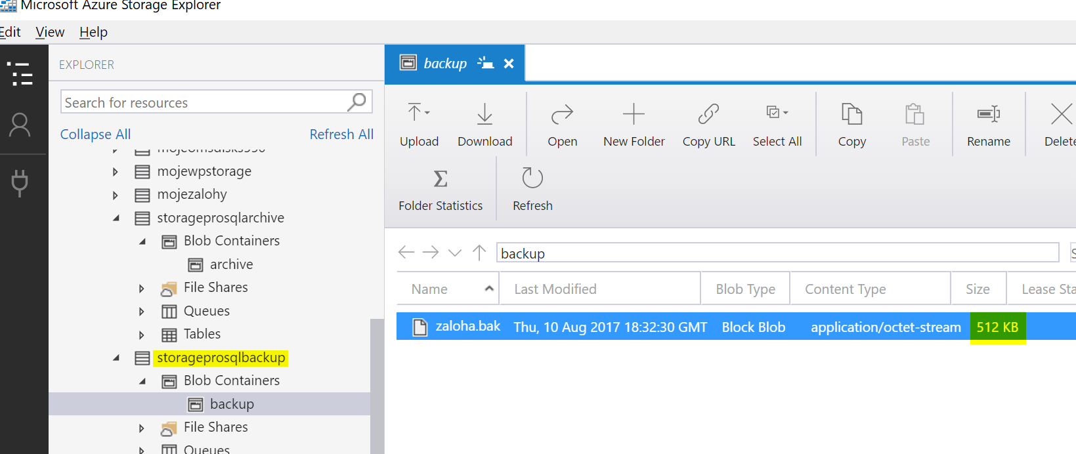
Task: Click Collapse All link
Action: pyautogui.click(x=95, y=134)
